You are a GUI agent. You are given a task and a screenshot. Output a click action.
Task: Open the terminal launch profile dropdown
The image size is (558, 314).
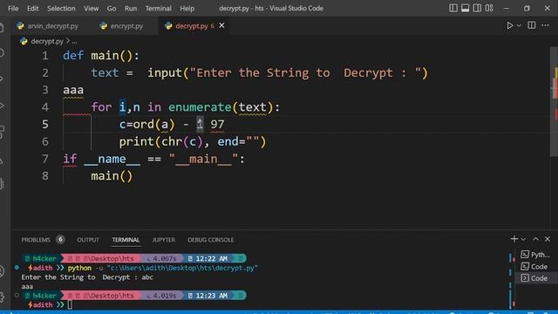point(523,239)
